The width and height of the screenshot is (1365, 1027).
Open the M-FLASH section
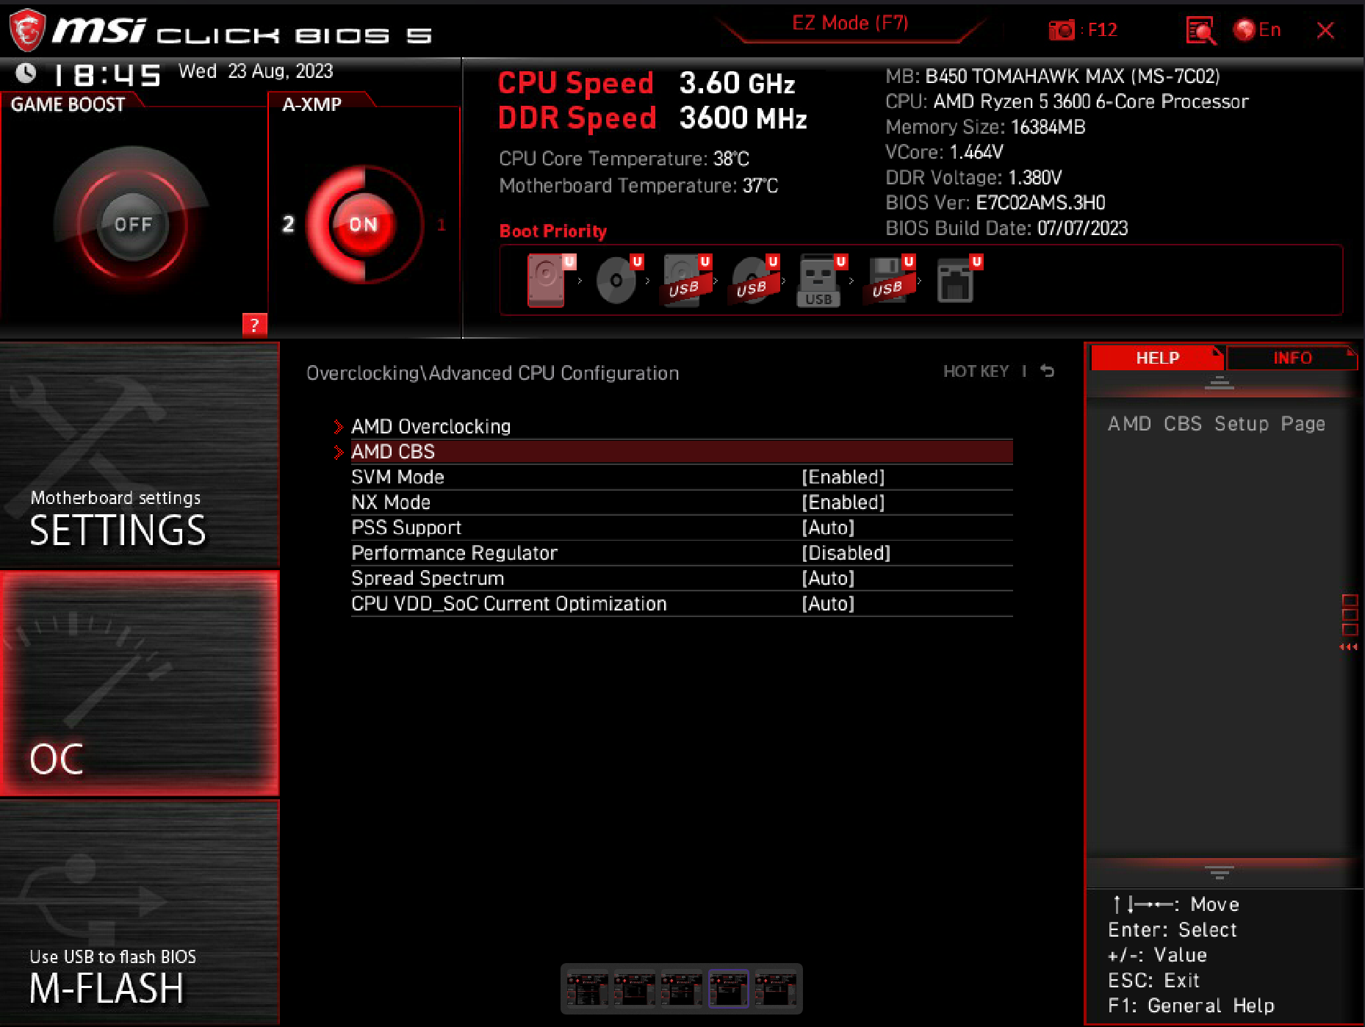click(x=140, y=911)
